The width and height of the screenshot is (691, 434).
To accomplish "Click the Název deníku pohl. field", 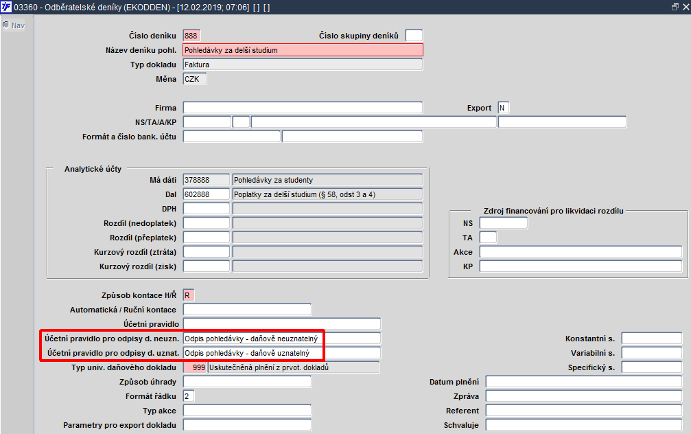I will (x=303, y=50).
